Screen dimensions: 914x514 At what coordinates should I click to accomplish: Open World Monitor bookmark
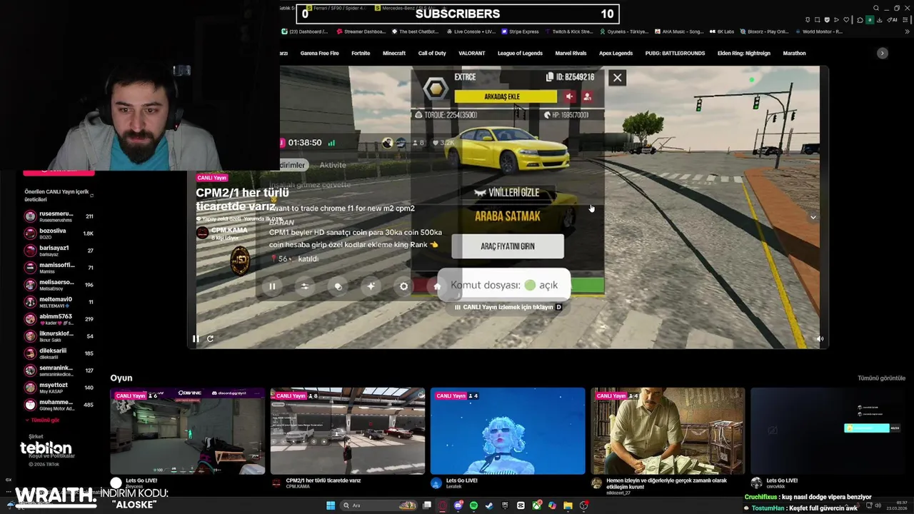click(819, 31)
